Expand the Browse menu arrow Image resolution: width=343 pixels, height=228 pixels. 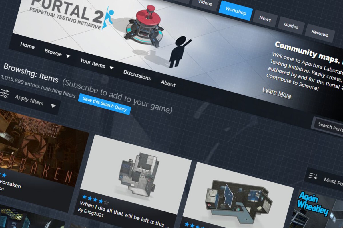tap(68, 56)
